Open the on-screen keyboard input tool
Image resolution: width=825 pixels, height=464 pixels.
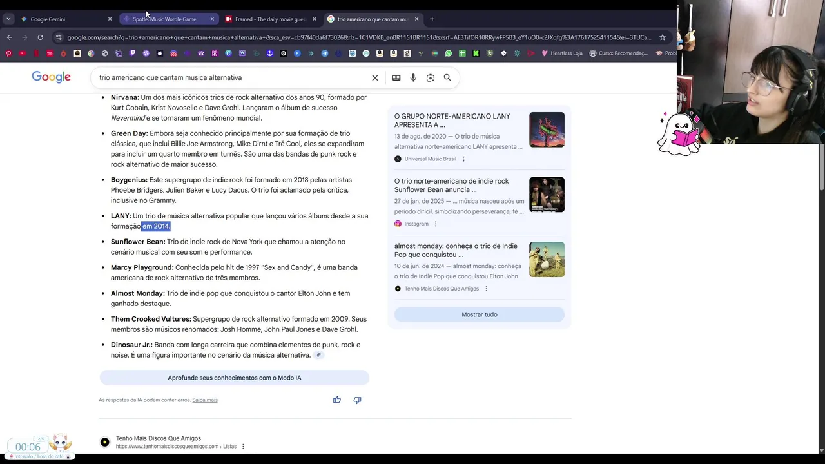pos(396,77)
